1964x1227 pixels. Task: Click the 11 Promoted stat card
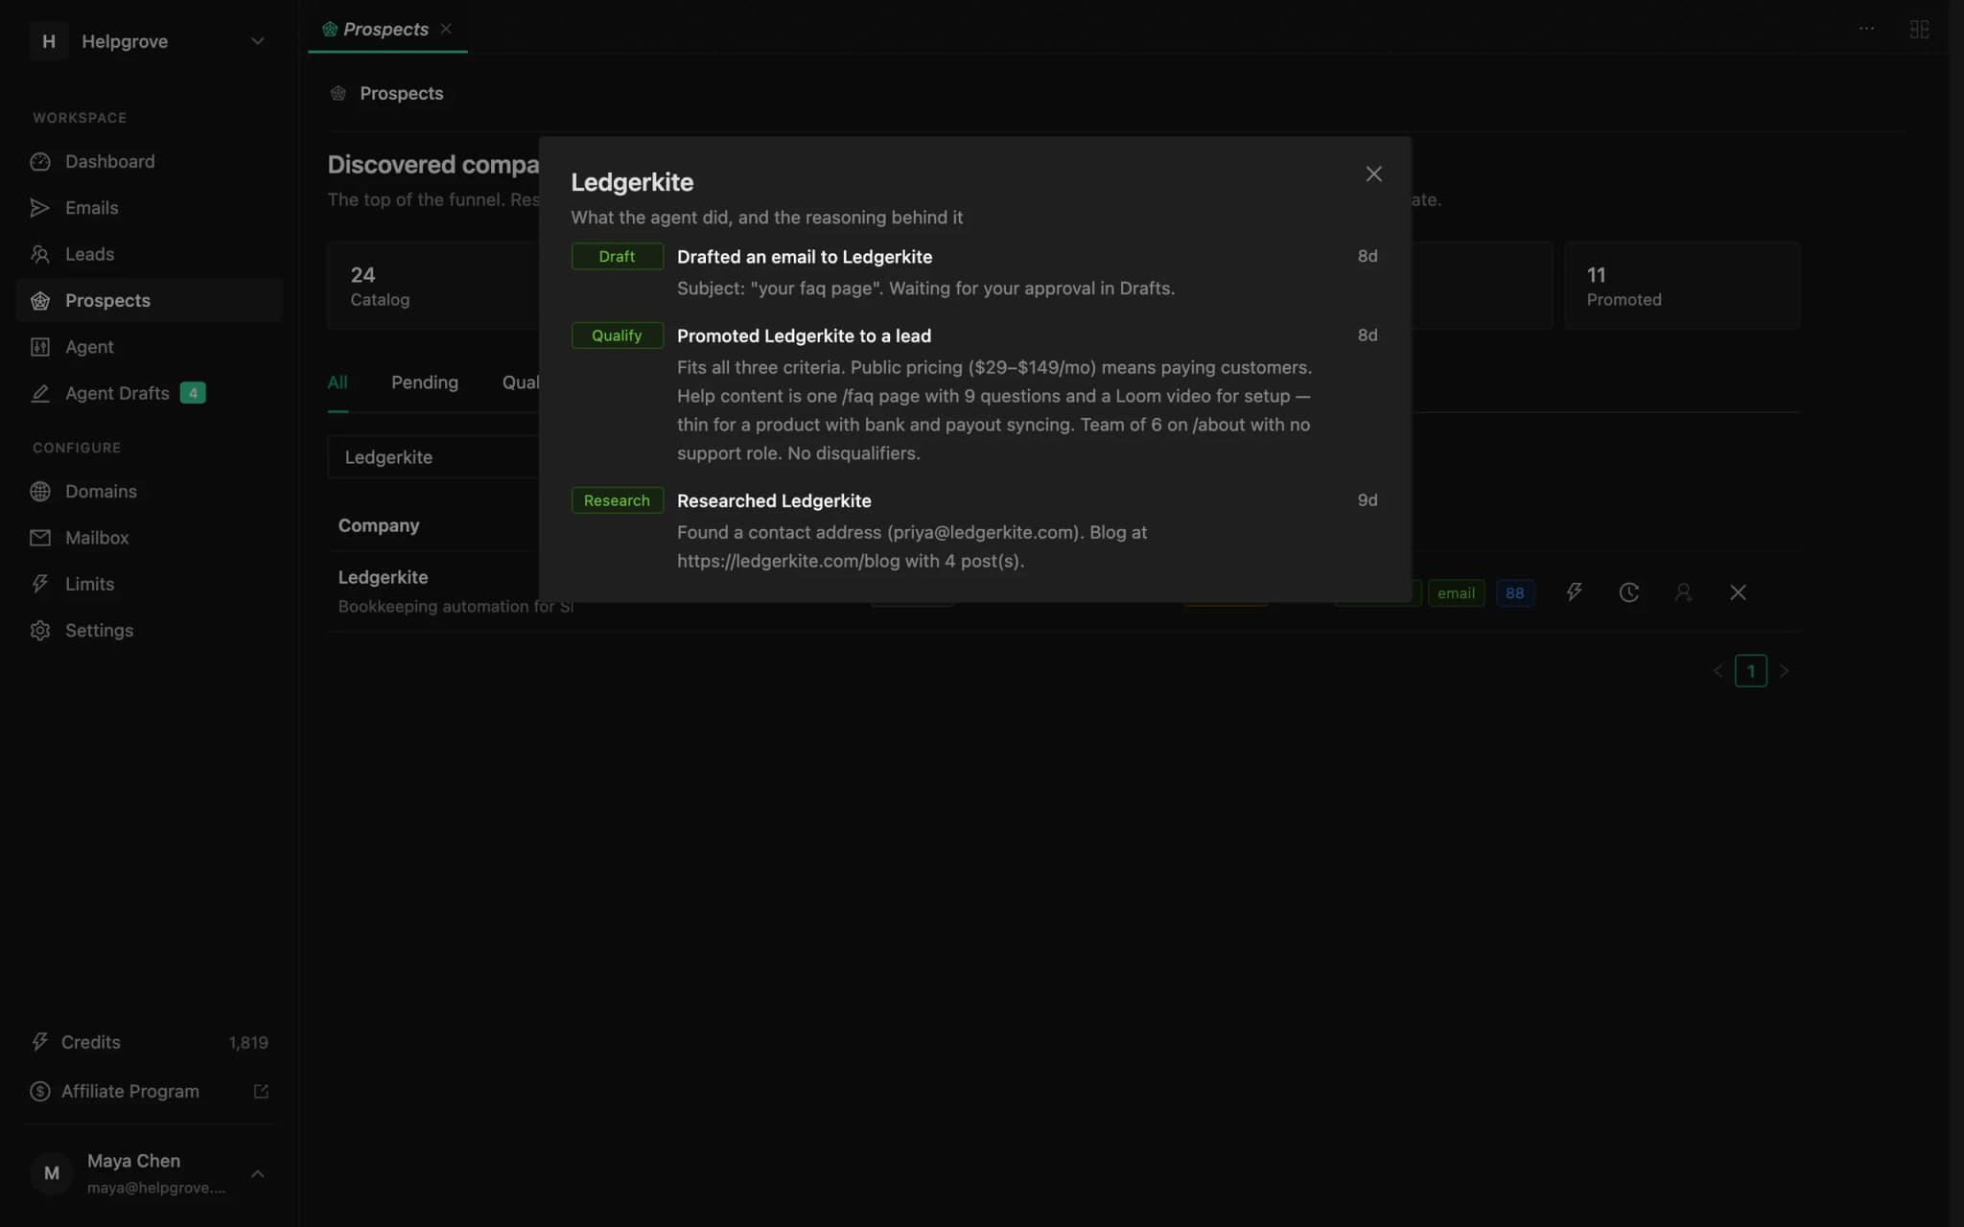[x=1682, y=286]
